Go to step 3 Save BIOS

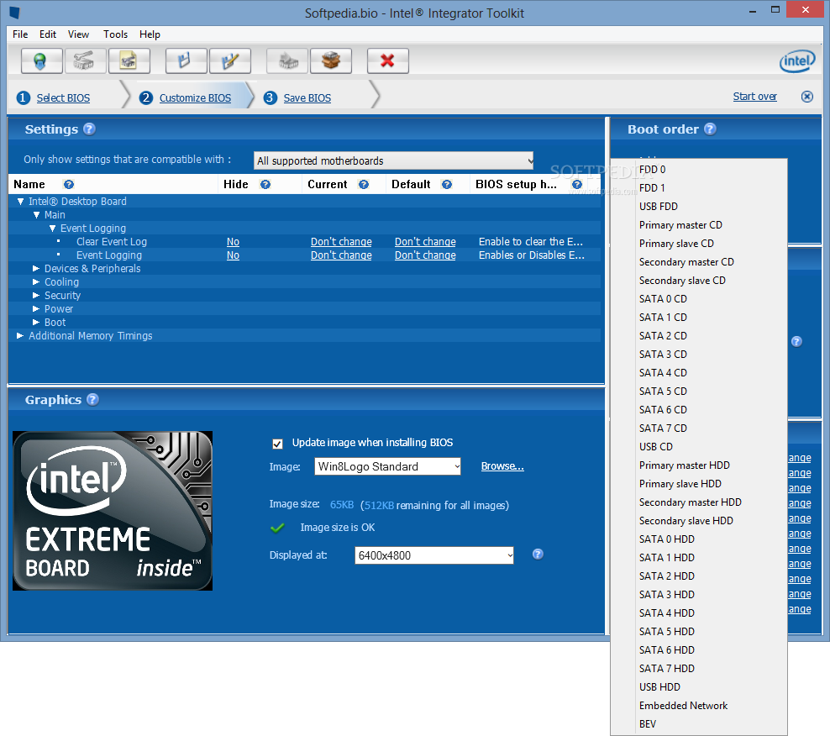(x=307, y=98)
